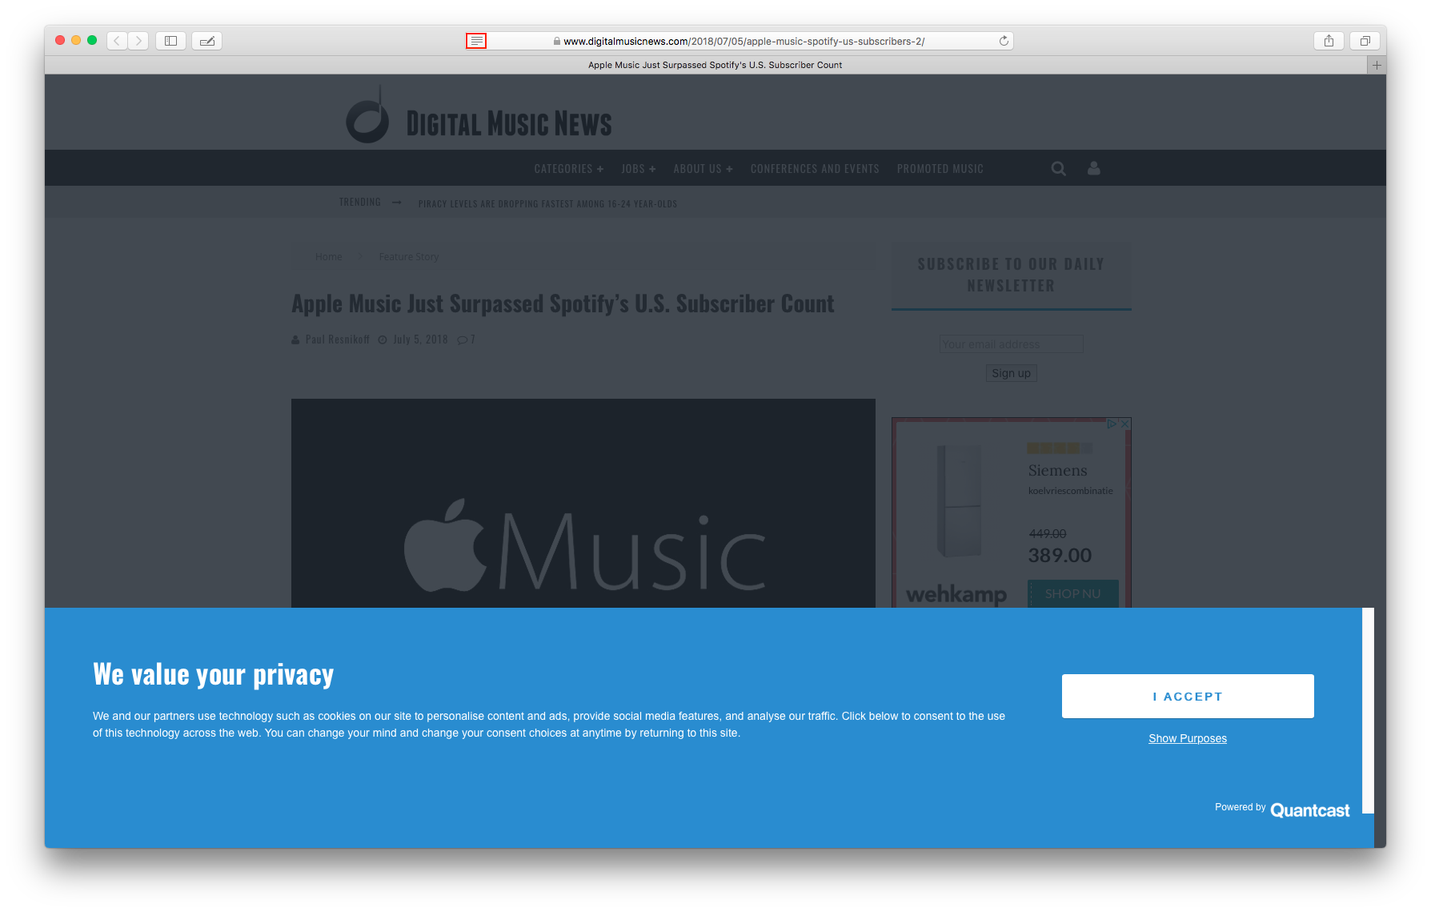Reload the page with refresh icon

1004,41
